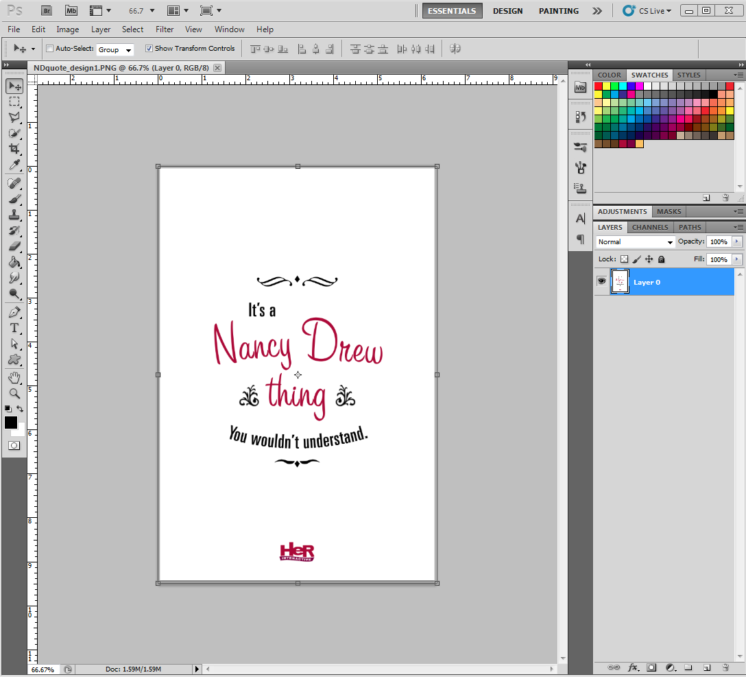
Task: Enable the Auto-Select checkbox
Action: [49, 49]
